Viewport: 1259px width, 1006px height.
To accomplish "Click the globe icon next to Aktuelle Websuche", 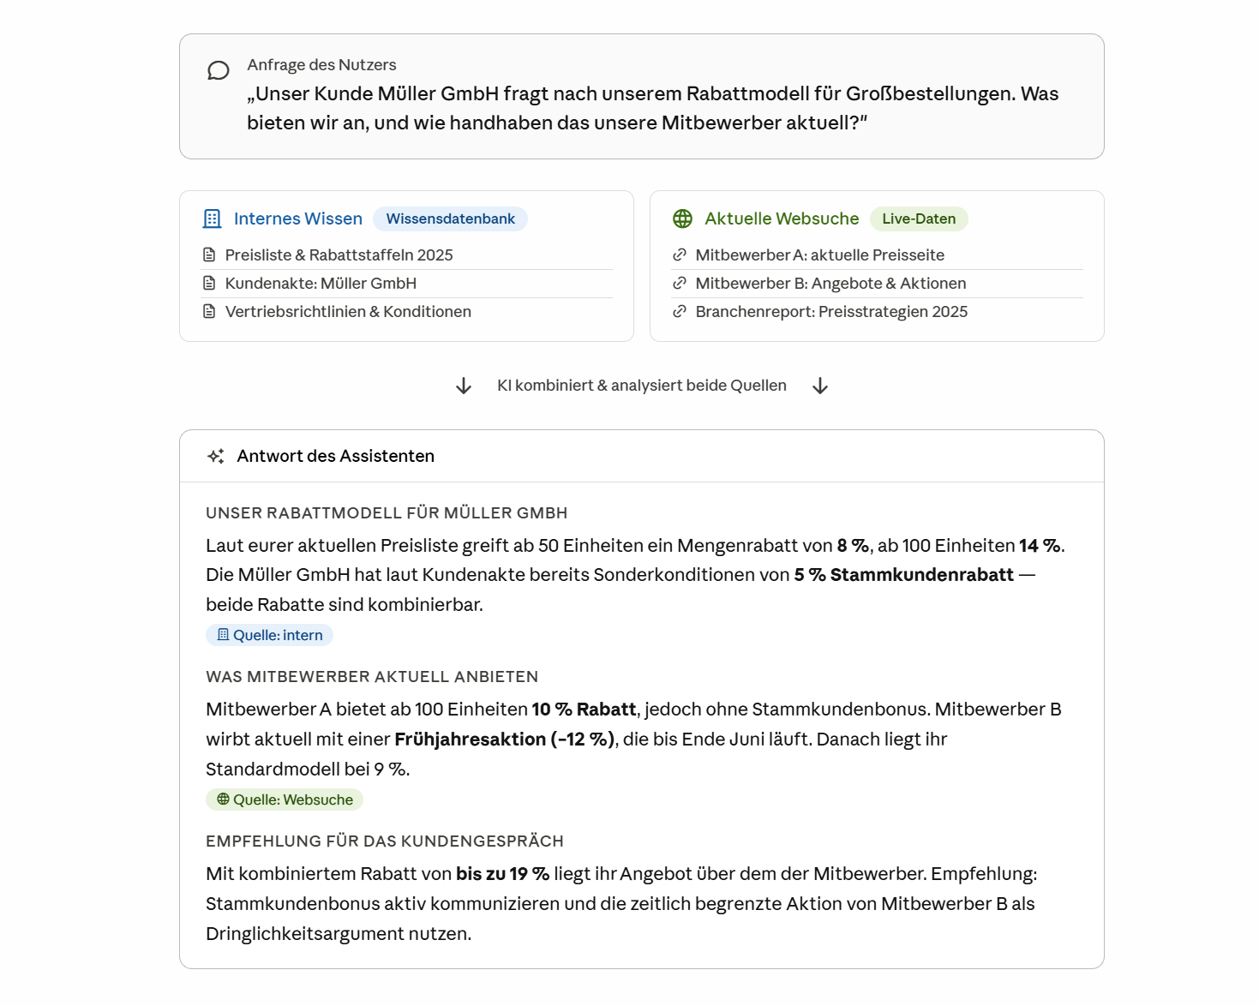I will click(682, 219).
